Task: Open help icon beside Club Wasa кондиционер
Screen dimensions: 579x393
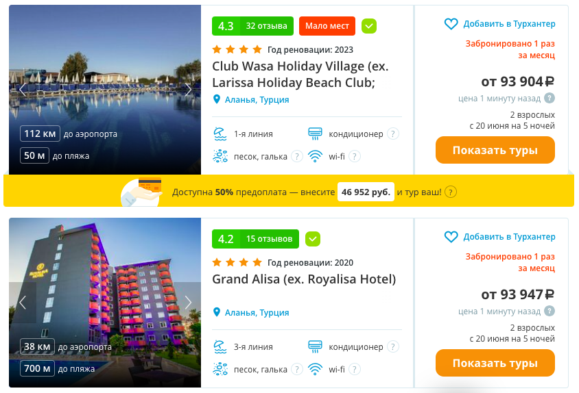Action: 393,134
